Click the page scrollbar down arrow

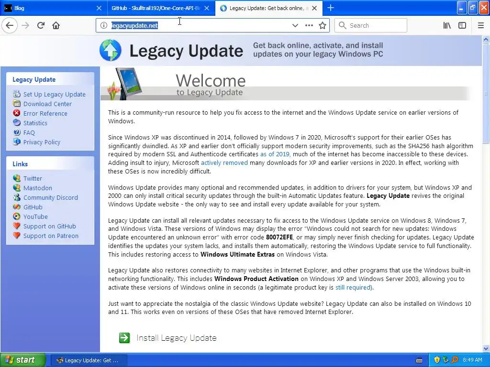click(486, 348)
